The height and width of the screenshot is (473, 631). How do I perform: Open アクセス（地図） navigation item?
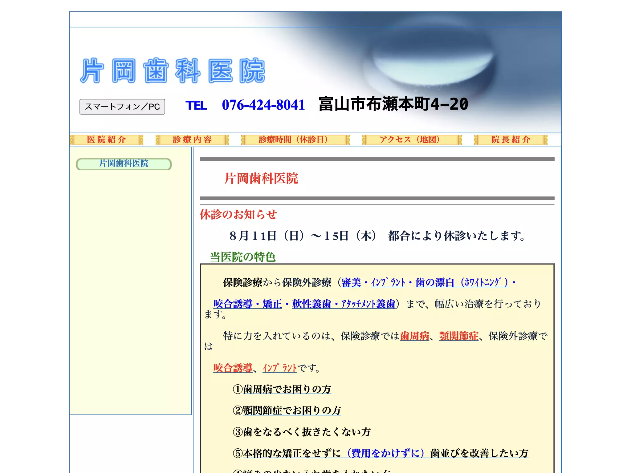pyautogui.click(x=412, y=139)
